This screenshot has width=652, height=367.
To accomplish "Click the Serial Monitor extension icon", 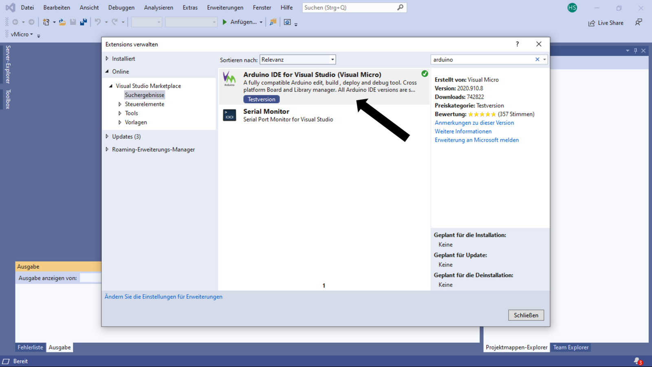I will [229, 115].
